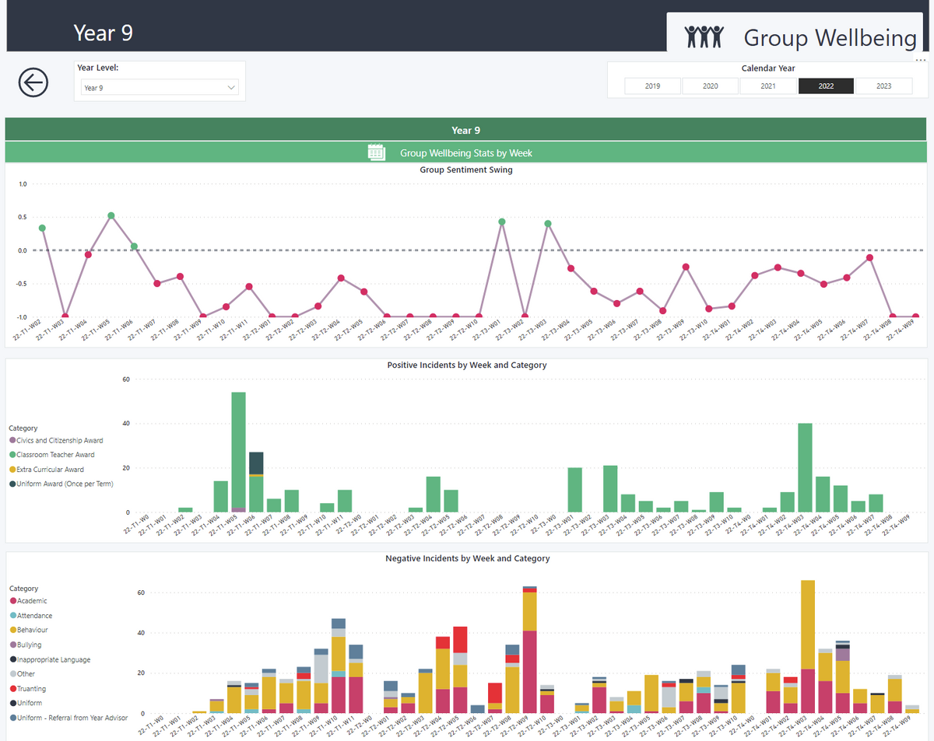Image resolution: width=934 pixels, height=741 pixels.
Task: Select the 2022 calendar year button
Action: 826,86
